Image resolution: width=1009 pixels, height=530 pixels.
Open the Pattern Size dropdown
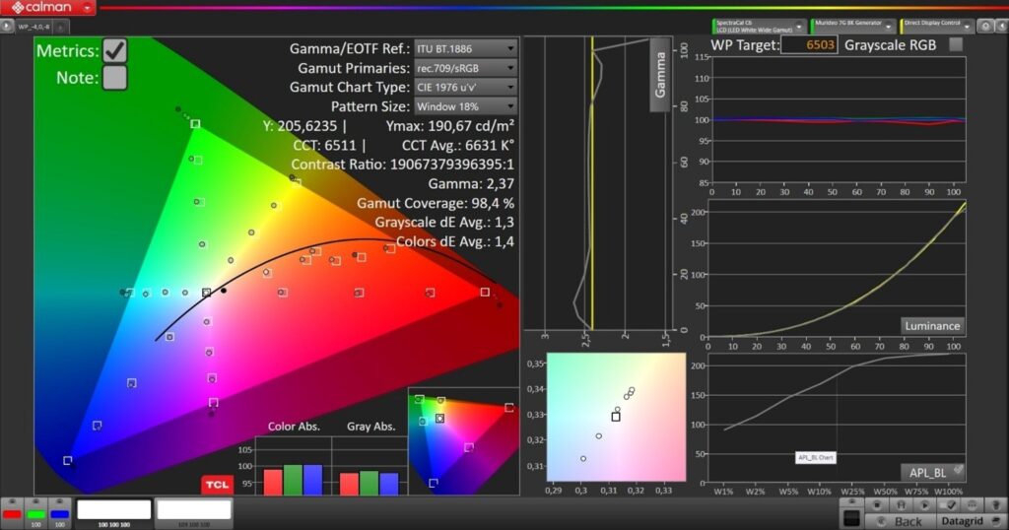[x=465, y=106]
